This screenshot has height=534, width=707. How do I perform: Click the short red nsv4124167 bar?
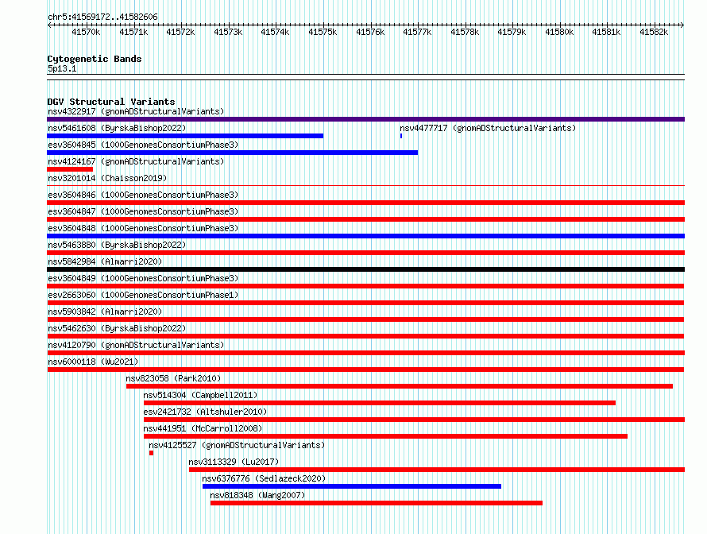tap(70, 169)
